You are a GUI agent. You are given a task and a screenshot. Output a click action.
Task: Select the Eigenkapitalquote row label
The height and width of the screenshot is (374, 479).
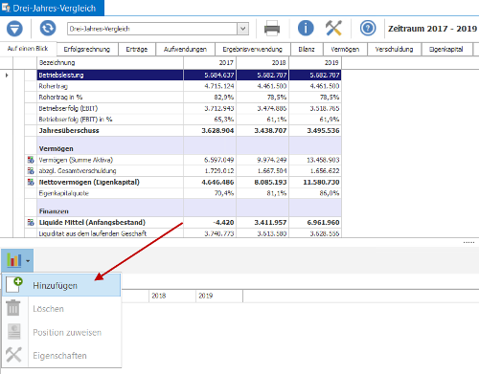64,193
